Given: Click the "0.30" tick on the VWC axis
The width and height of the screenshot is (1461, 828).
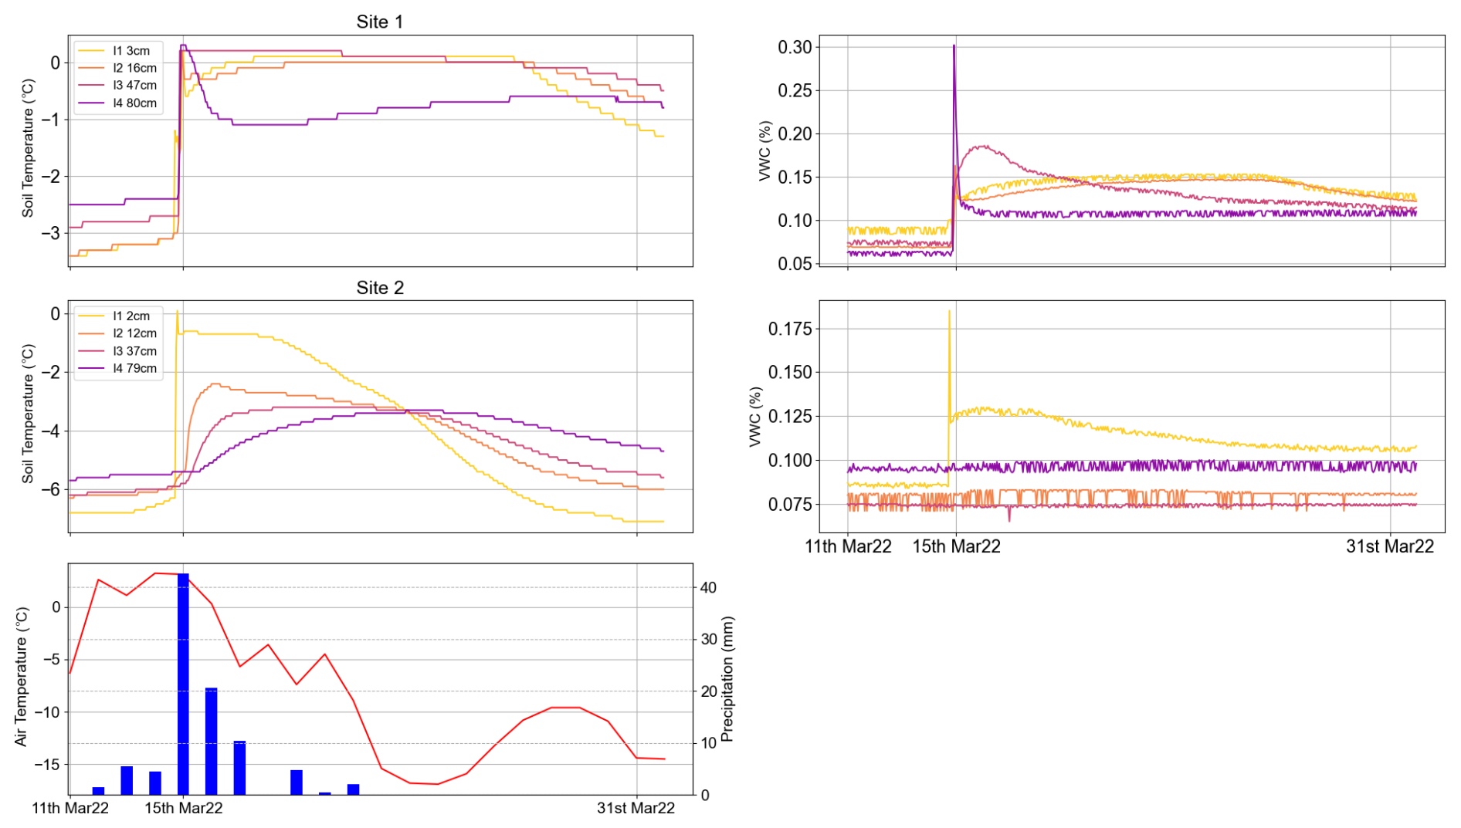Looking at the screenshot, I should tap(795, 47).
